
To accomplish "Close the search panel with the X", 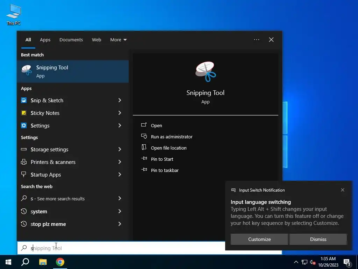I will pyautogui.click(x=271, y=40).
